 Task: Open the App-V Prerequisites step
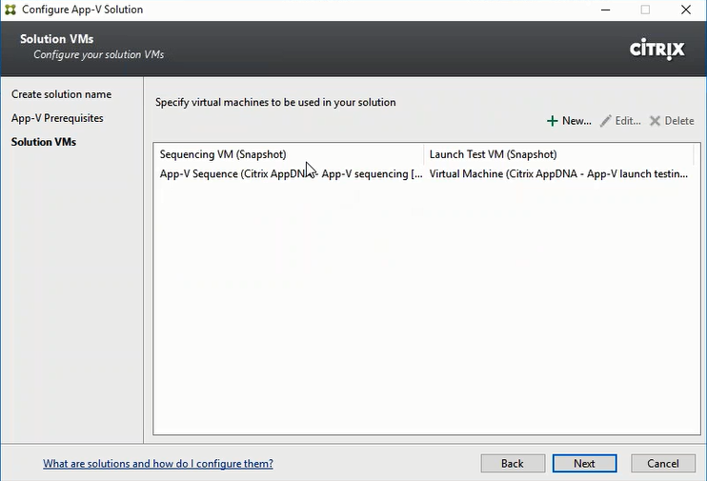pos(57,118)
